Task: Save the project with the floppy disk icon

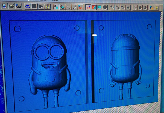Action: coord(18,6)
